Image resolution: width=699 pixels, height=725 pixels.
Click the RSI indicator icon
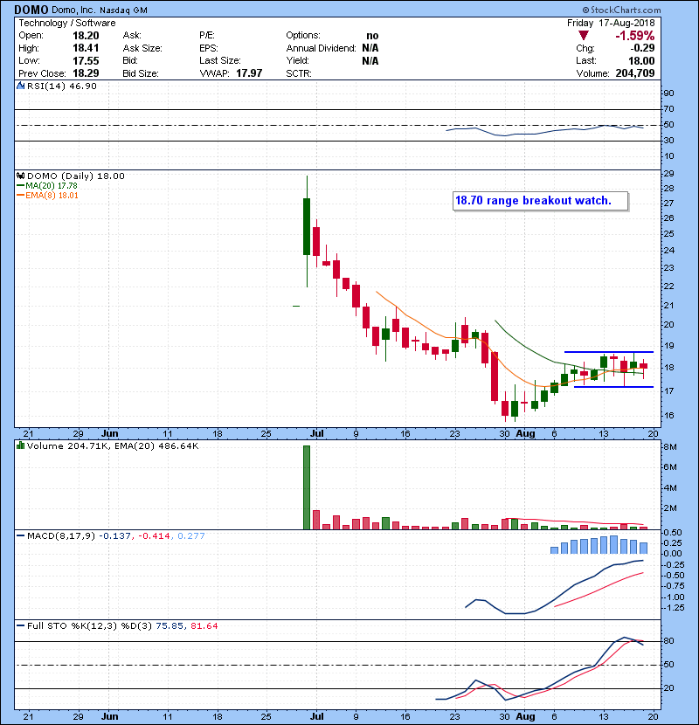20,86
